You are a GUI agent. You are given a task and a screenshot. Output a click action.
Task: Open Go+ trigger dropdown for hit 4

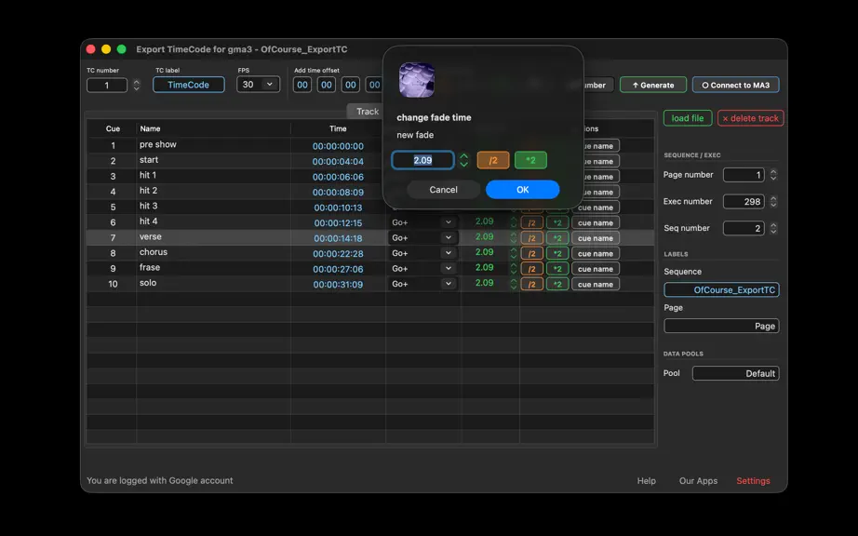[x=422, y=222]
